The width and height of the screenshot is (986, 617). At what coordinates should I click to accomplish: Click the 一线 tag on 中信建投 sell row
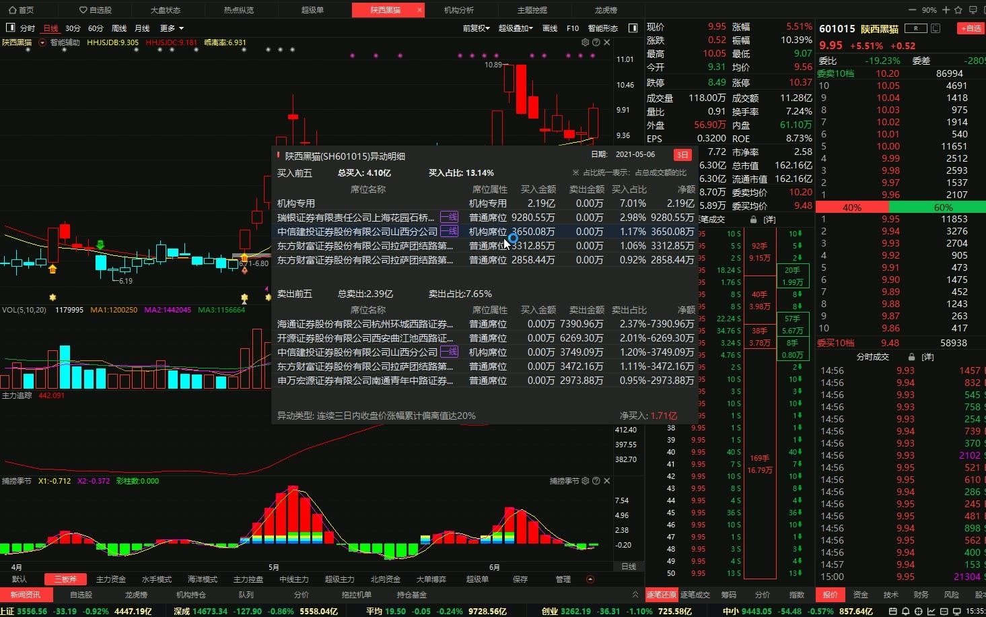(449, 352)
